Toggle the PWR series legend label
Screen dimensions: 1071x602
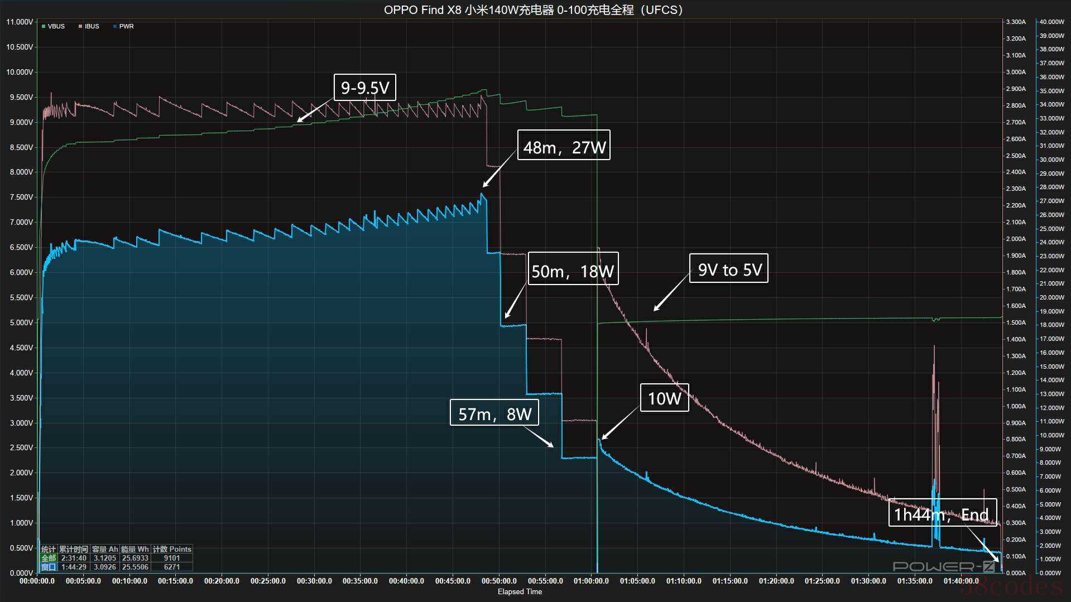tap(127, 26)
